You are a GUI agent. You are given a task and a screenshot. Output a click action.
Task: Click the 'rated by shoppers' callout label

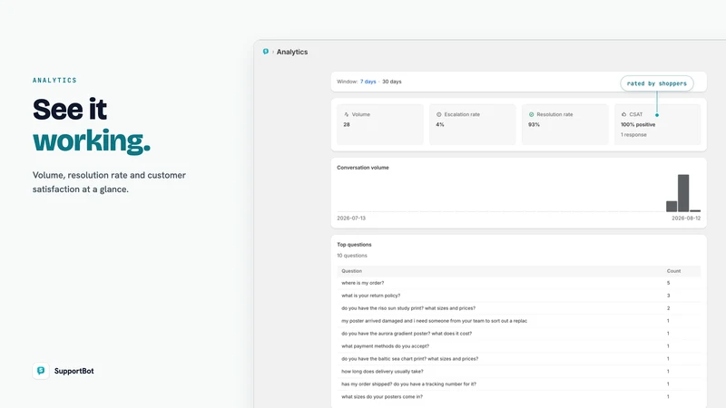pyautogui.click(x=656, y=83)
